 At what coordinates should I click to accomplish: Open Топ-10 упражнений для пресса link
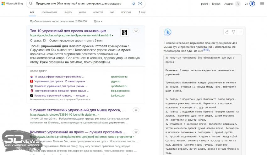pos(68,31)
